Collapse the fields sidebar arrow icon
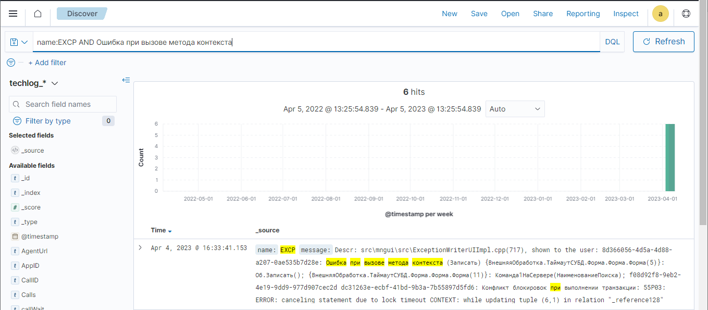Screen dimensions: 708x310 (x=126, y=80)
